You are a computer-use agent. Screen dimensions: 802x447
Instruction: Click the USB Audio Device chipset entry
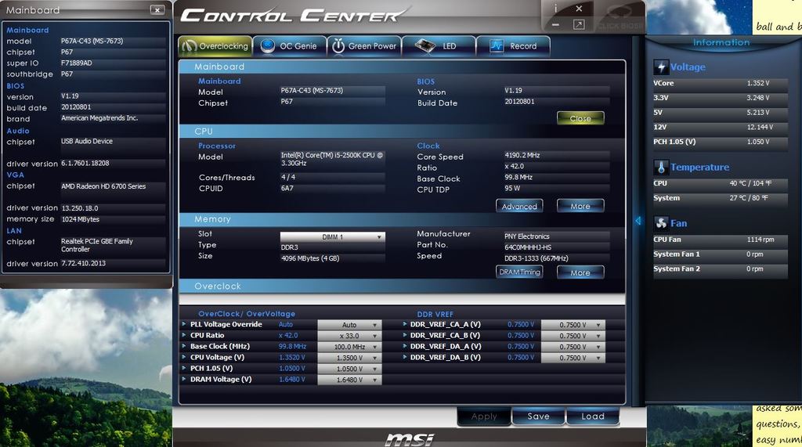tap(86, 141)
